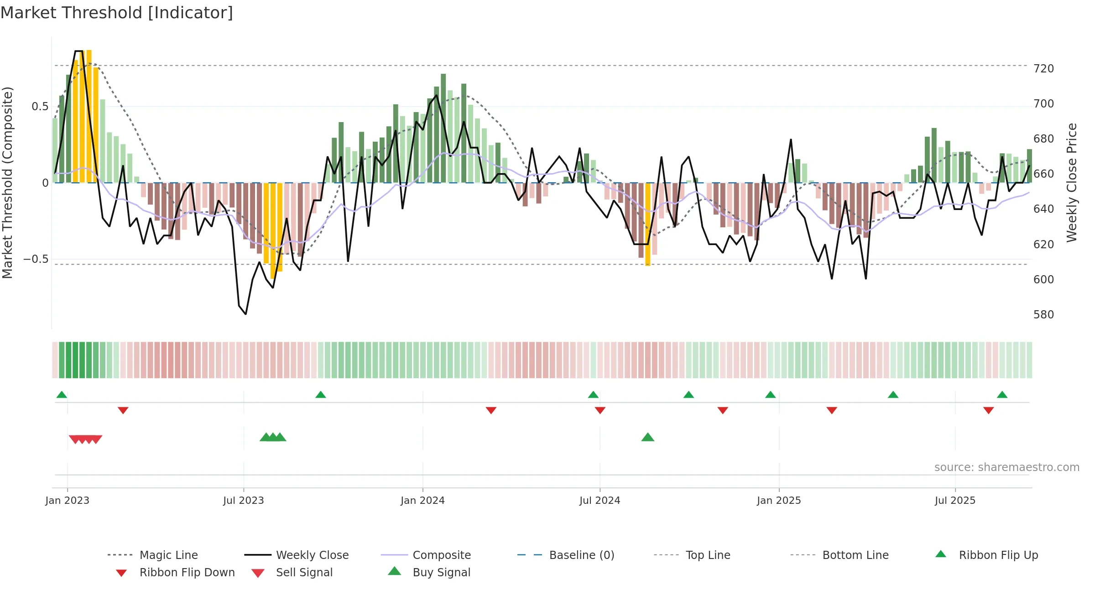Click the Ribbon Flip Up marker near Apr 2025

click(893, 395)
